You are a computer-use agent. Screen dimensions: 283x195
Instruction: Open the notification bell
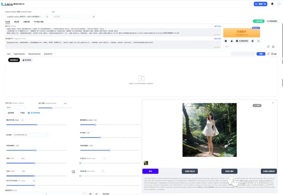pyautogui.click(x=272, y=4)
